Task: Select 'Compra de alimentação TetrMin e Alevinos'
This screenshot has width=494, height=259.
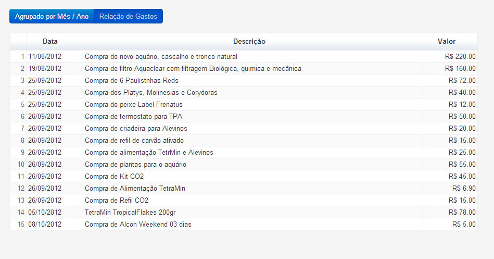Action: [149, 153]
